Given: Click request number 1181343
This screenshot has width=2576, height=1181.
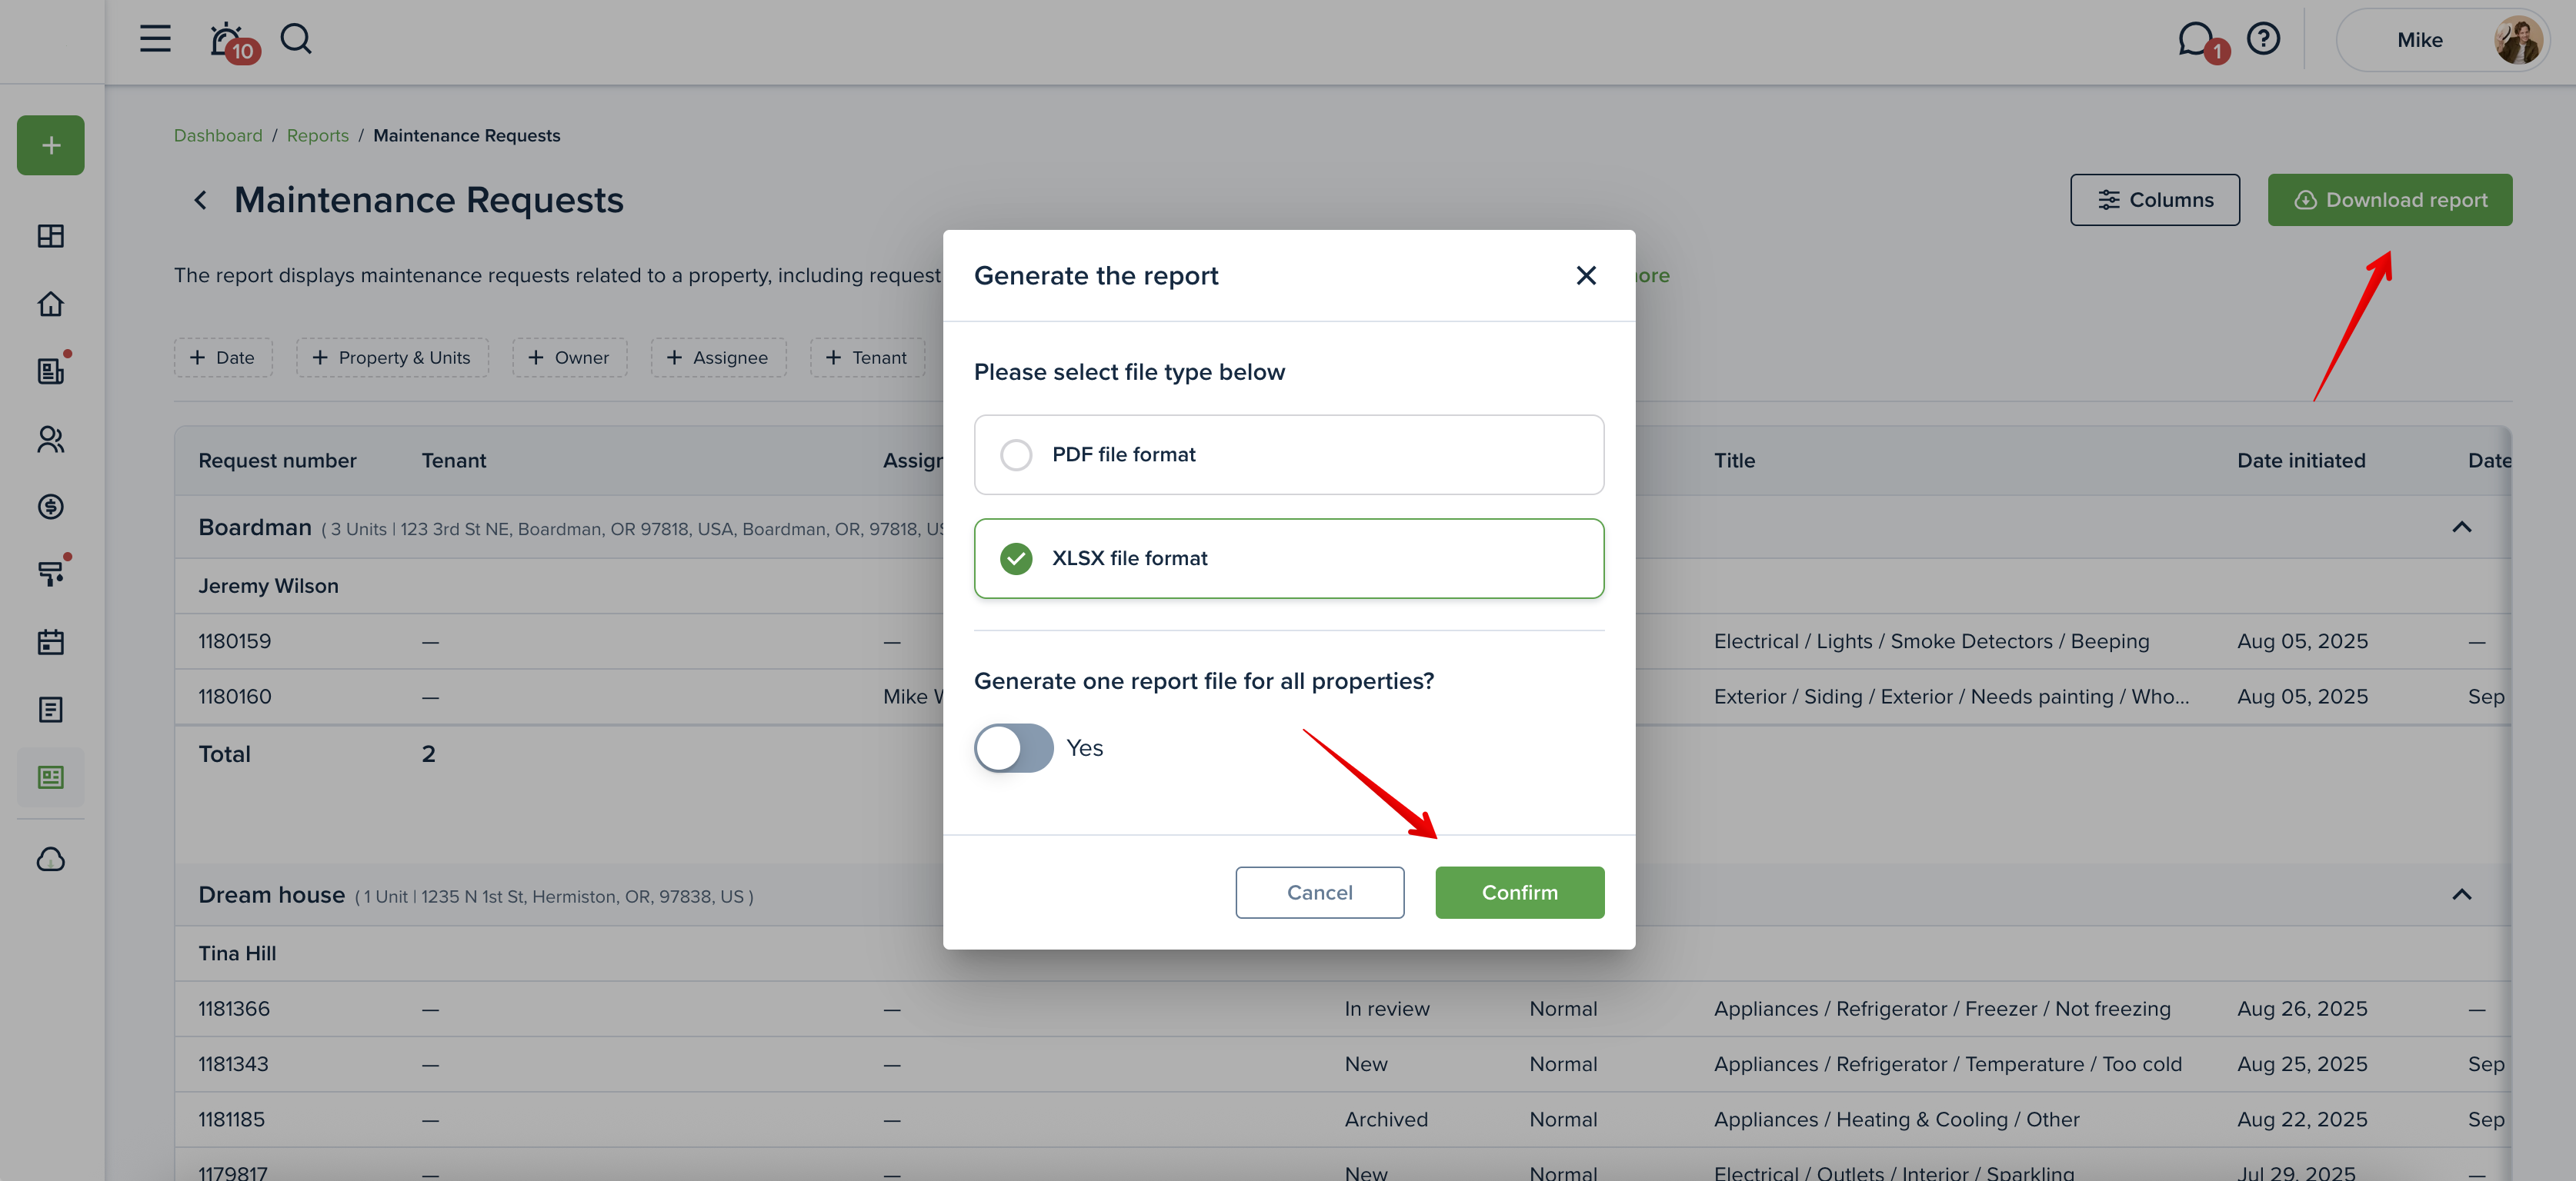Looking at the screenshot, I should pos(233,1064).
